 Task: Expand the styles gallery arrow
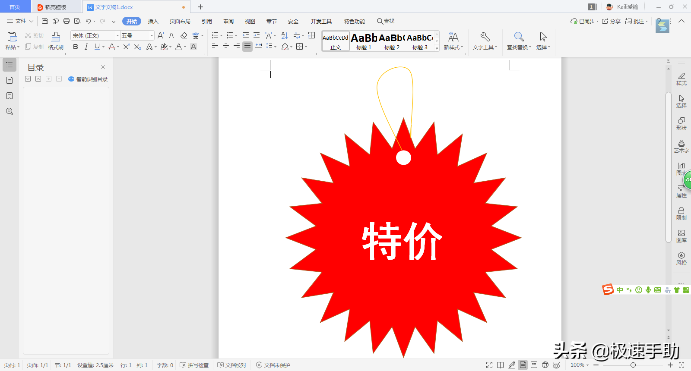pos(437,48)
